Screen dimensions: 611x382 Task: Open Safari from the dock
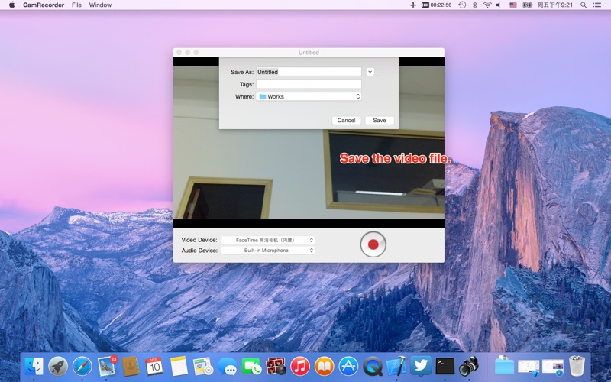[x=82, y=367]
